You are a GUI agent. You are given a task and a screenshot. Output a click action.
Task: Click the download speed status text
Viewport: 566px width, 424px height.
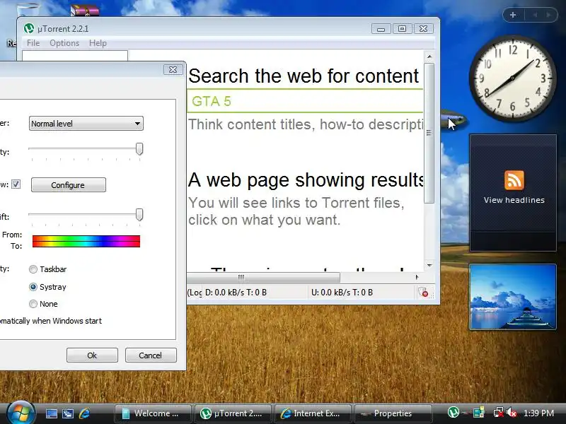[x=236, y=293]
